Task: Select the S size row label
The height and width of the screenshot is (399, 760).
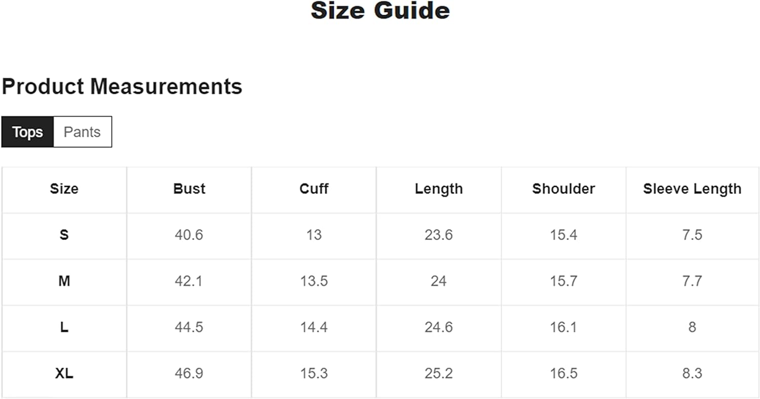Action: click(x=64, y=235)
